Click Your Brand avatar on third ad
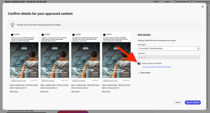This screenshot has width=210, height=113. pyautogui.click(x=73, y=35)
